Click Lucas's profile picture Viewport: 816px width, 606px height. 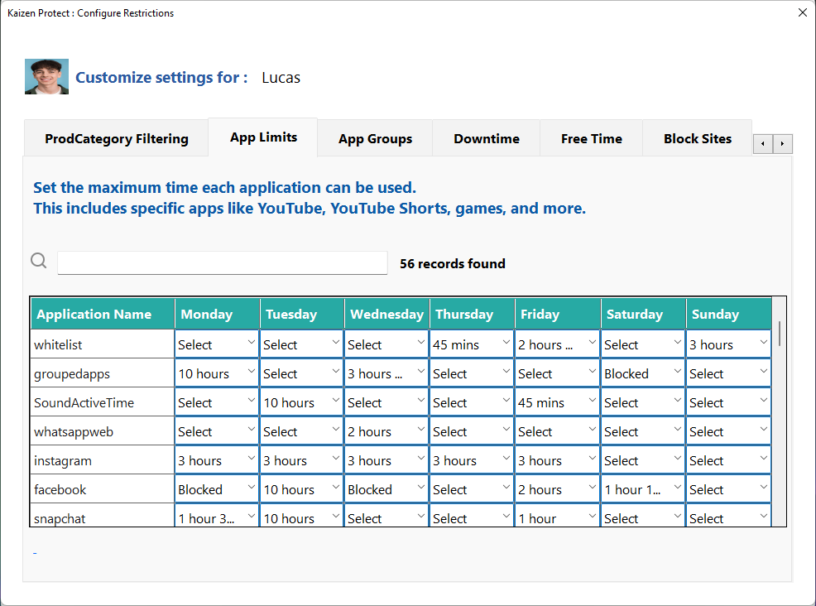46,76
